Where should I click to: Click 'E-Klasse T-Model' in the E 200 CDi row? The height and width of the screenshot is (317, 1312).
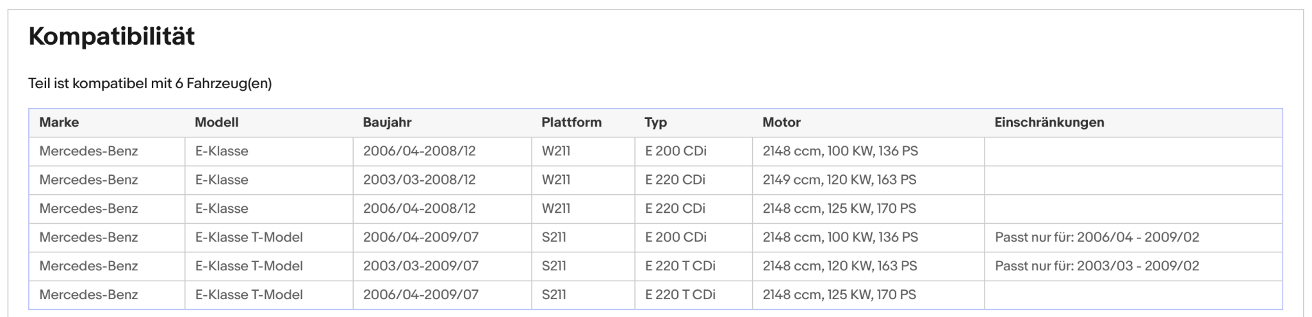point(249,237)
